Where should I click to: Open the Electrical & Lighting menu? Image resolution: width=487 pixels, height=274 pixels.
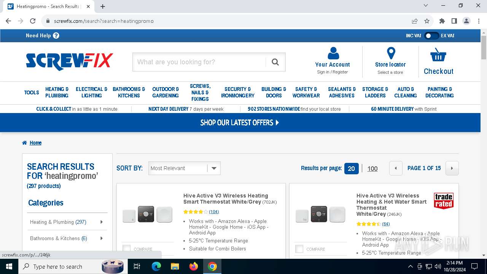click(x=92, y=92)
